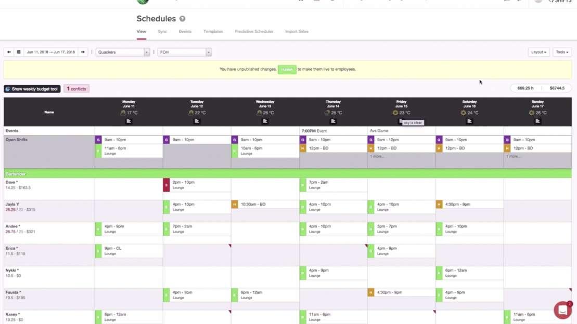Show the weekly budget tool
Viewport: 577px width, 324px height.
tap(32, 89)
